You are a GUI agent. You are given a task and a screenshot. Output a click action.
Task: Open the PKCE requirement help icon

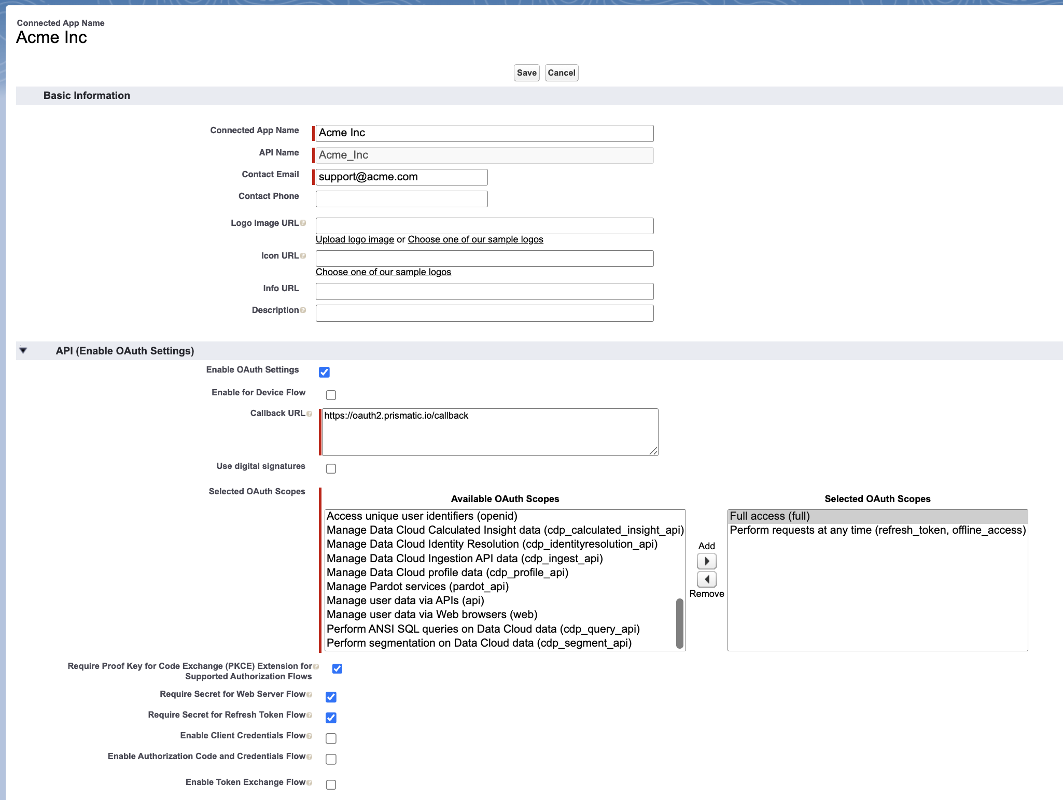[x=315, y=666]
